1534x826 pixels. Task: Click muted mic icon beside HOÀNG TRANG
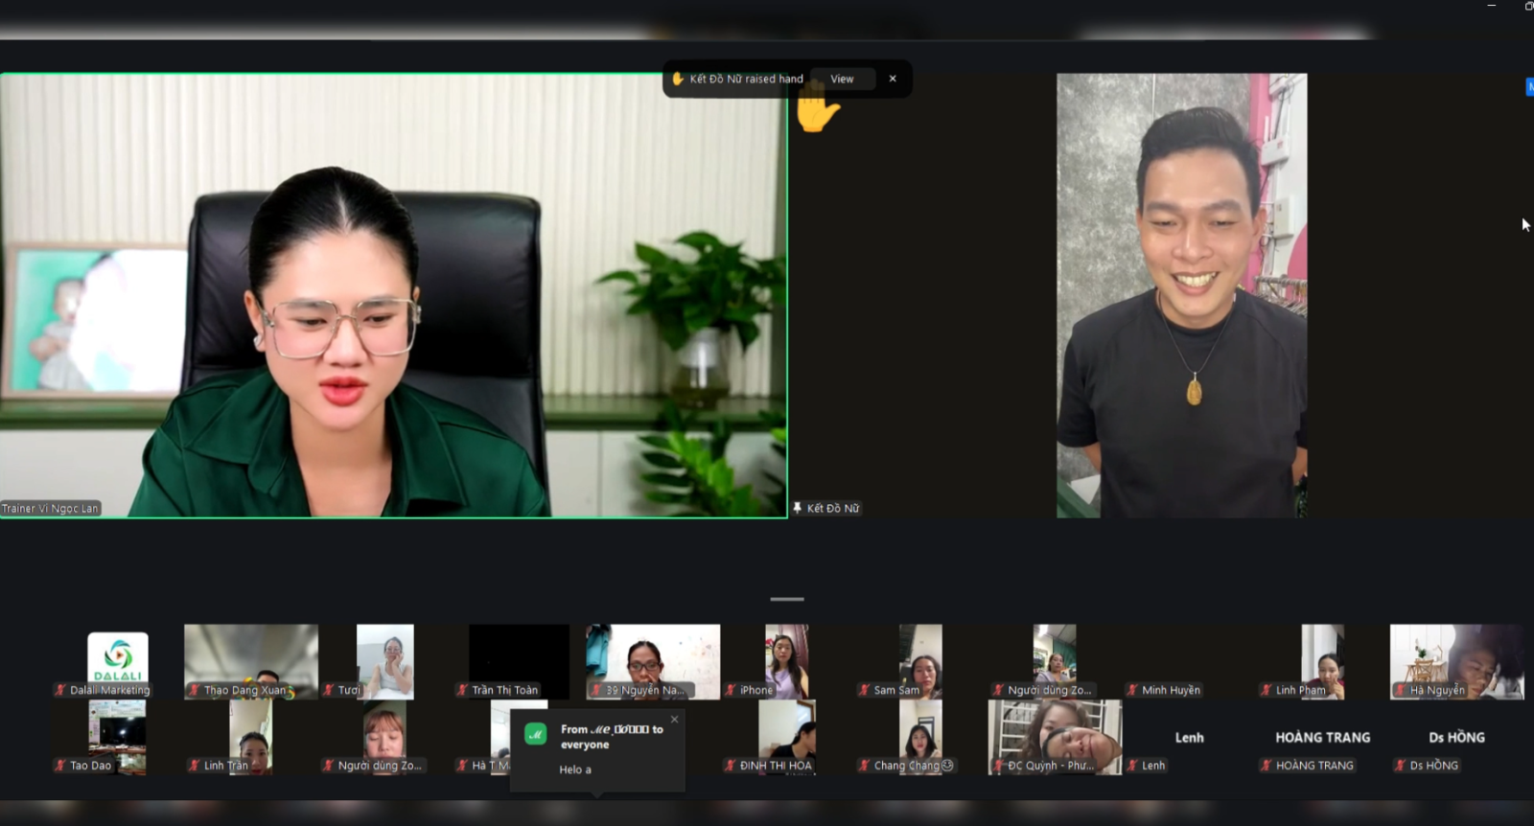tap(1267, 766)
